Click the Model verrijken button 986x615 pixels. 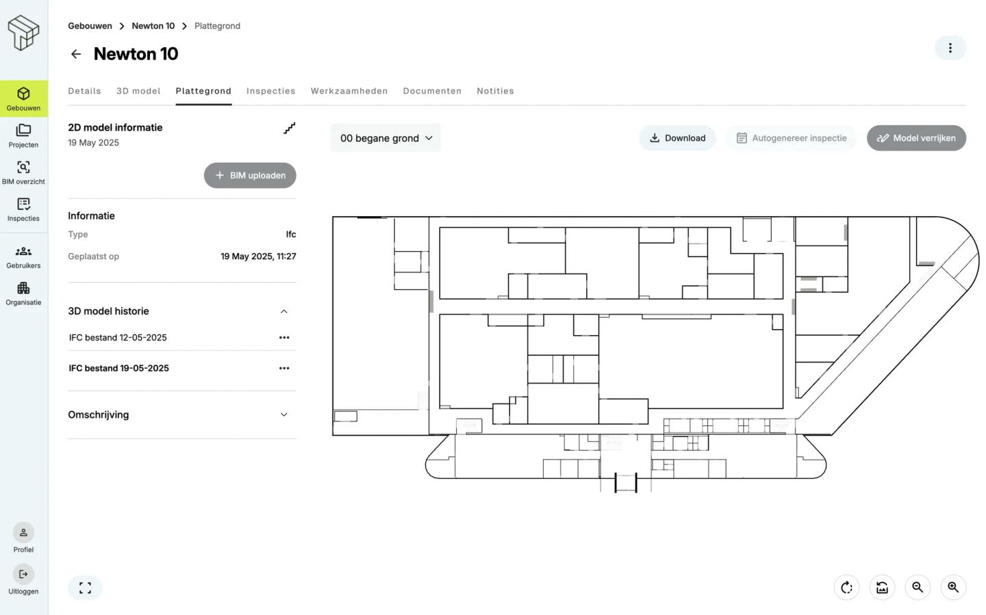coord(916,138)
